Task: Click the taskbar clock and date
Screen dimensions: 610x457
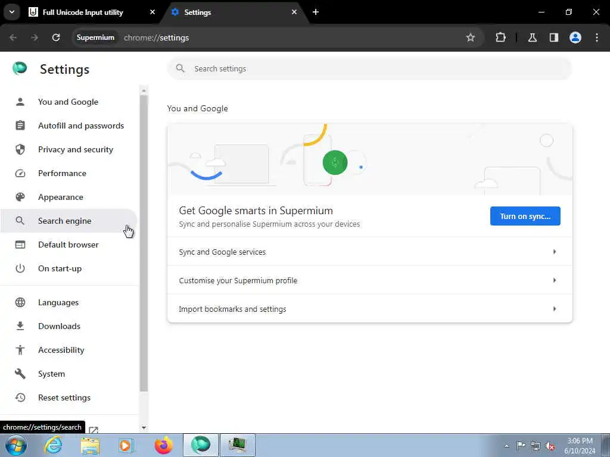Action: [x=580, y=446]
